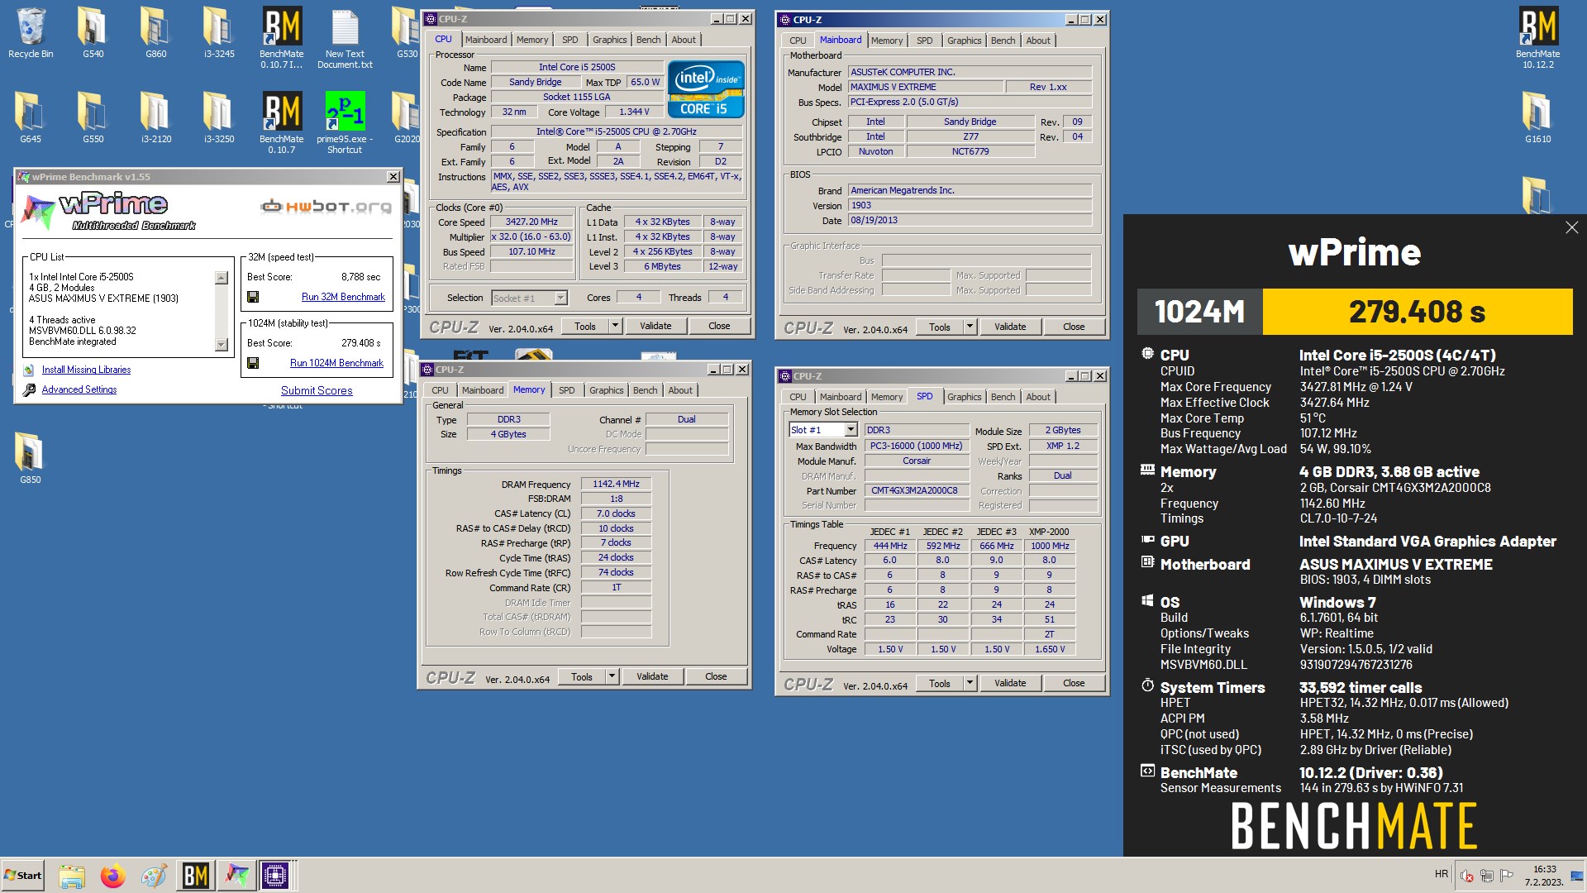This screenshot has width=1587, height=893.
Task: Click the Windows Start button
Action: [22, 876]
